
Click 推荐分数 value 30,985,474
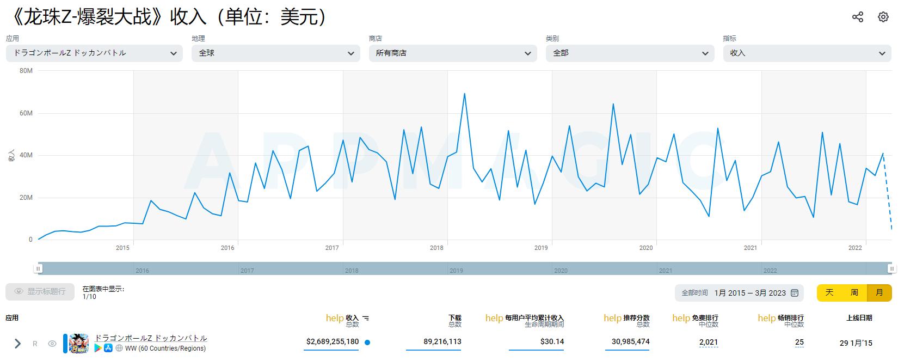point(630,342)
